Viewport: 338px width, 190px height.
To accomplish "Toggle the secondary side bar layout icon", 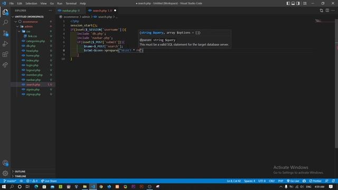I will tap(298, 3).
